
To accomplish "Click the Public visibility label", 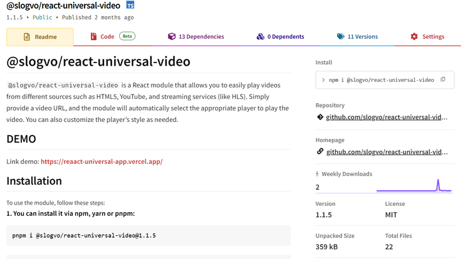I will point(42,18).
